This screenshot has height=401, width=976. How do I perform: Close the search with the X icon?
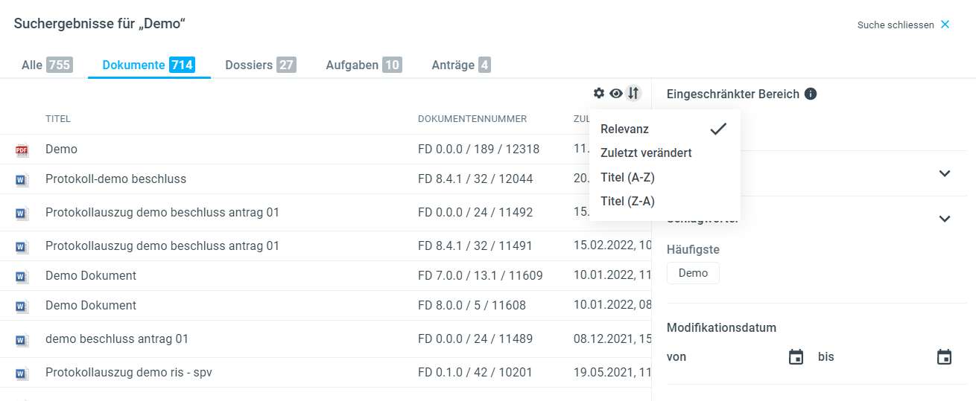(x=945, y=25)
